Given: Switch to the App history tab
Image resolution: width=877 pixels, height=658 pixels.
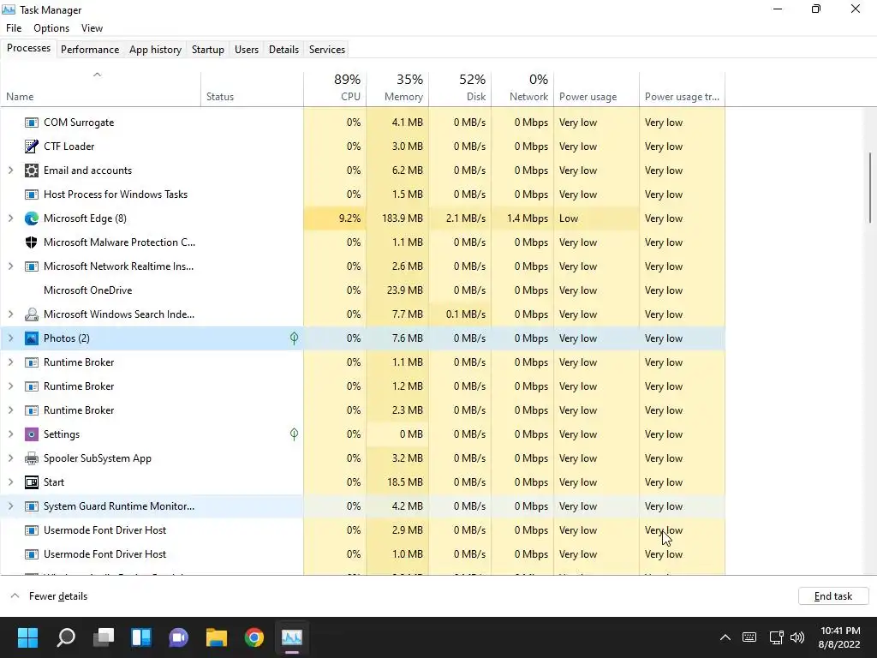Looking at the screenshot, I should 156,49.
